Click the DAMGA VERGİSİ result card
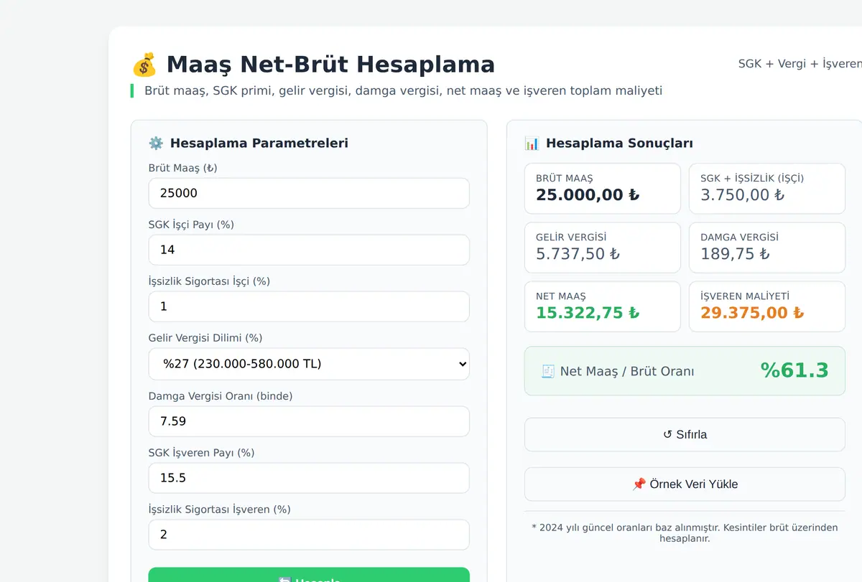The width and height of the screenshot is (862, 582). point(767,248)
